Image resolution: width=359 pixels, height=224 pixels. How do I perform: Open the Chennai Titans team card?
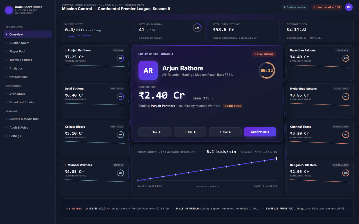coord(320,139)
